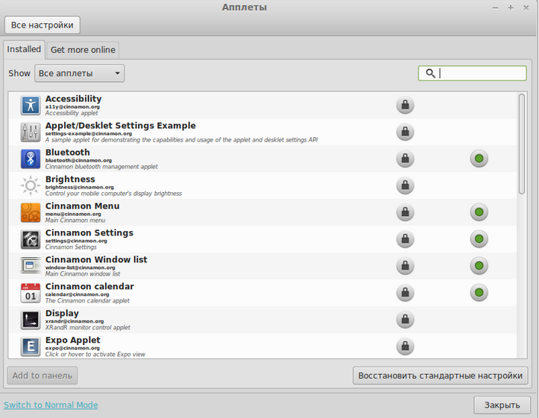Click the lock icon in Bluetooth row
The width and height of the screenshot is (539, 418).
406,159
